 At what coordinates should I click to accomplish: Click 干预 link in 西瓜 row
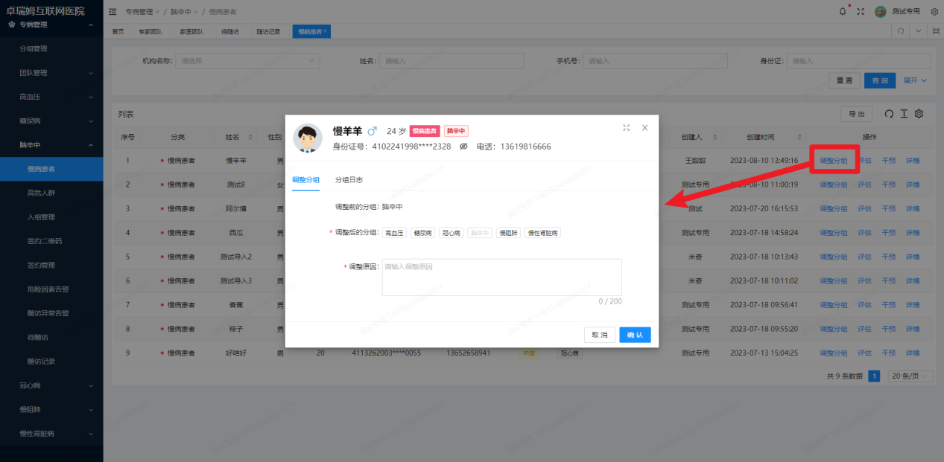(889, 233)
